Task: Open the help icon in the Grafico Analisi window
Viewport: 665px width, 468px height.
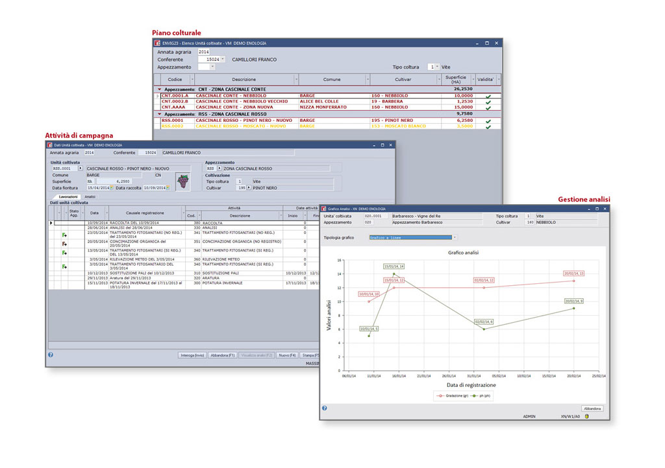Action: (325, 408)
